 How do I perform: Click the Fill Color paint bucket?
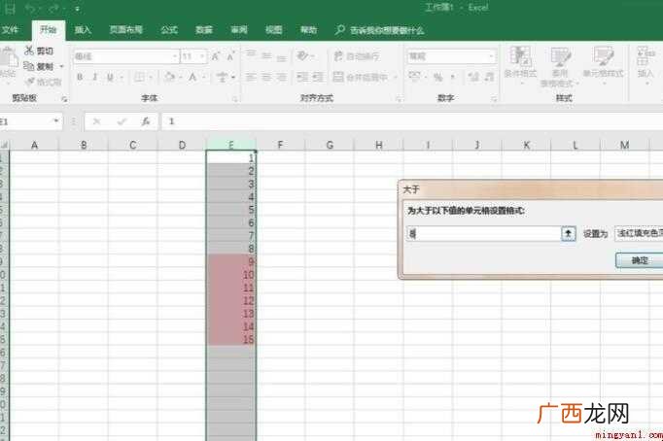click(x=169, y=77)
